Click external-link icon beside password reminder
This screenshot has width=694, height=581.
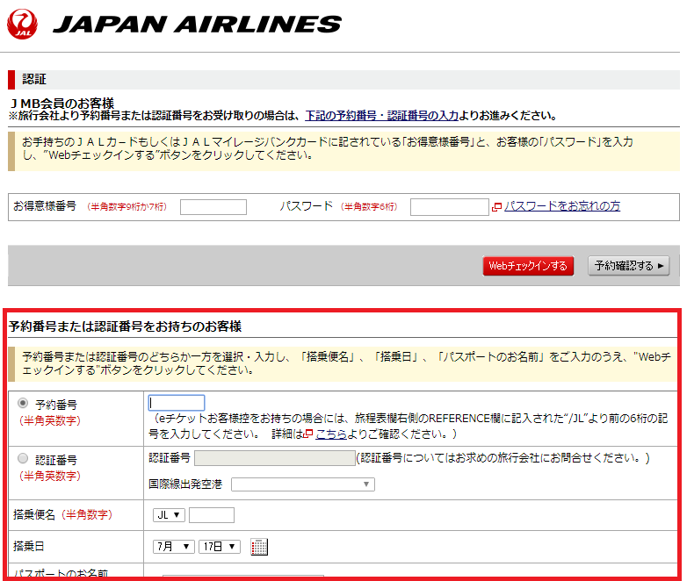(x=496, y=206)
